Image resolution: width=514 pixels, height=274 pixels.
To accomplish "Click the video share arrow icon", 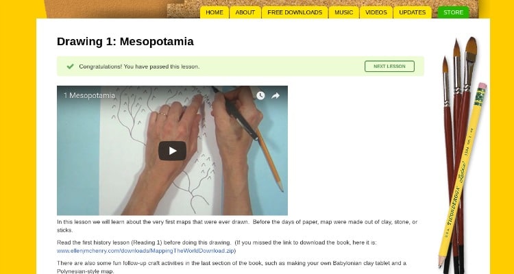I will 276,95.
